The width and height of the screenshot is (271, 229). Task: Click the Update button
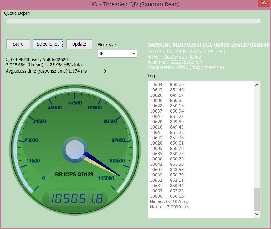[79, 44]
